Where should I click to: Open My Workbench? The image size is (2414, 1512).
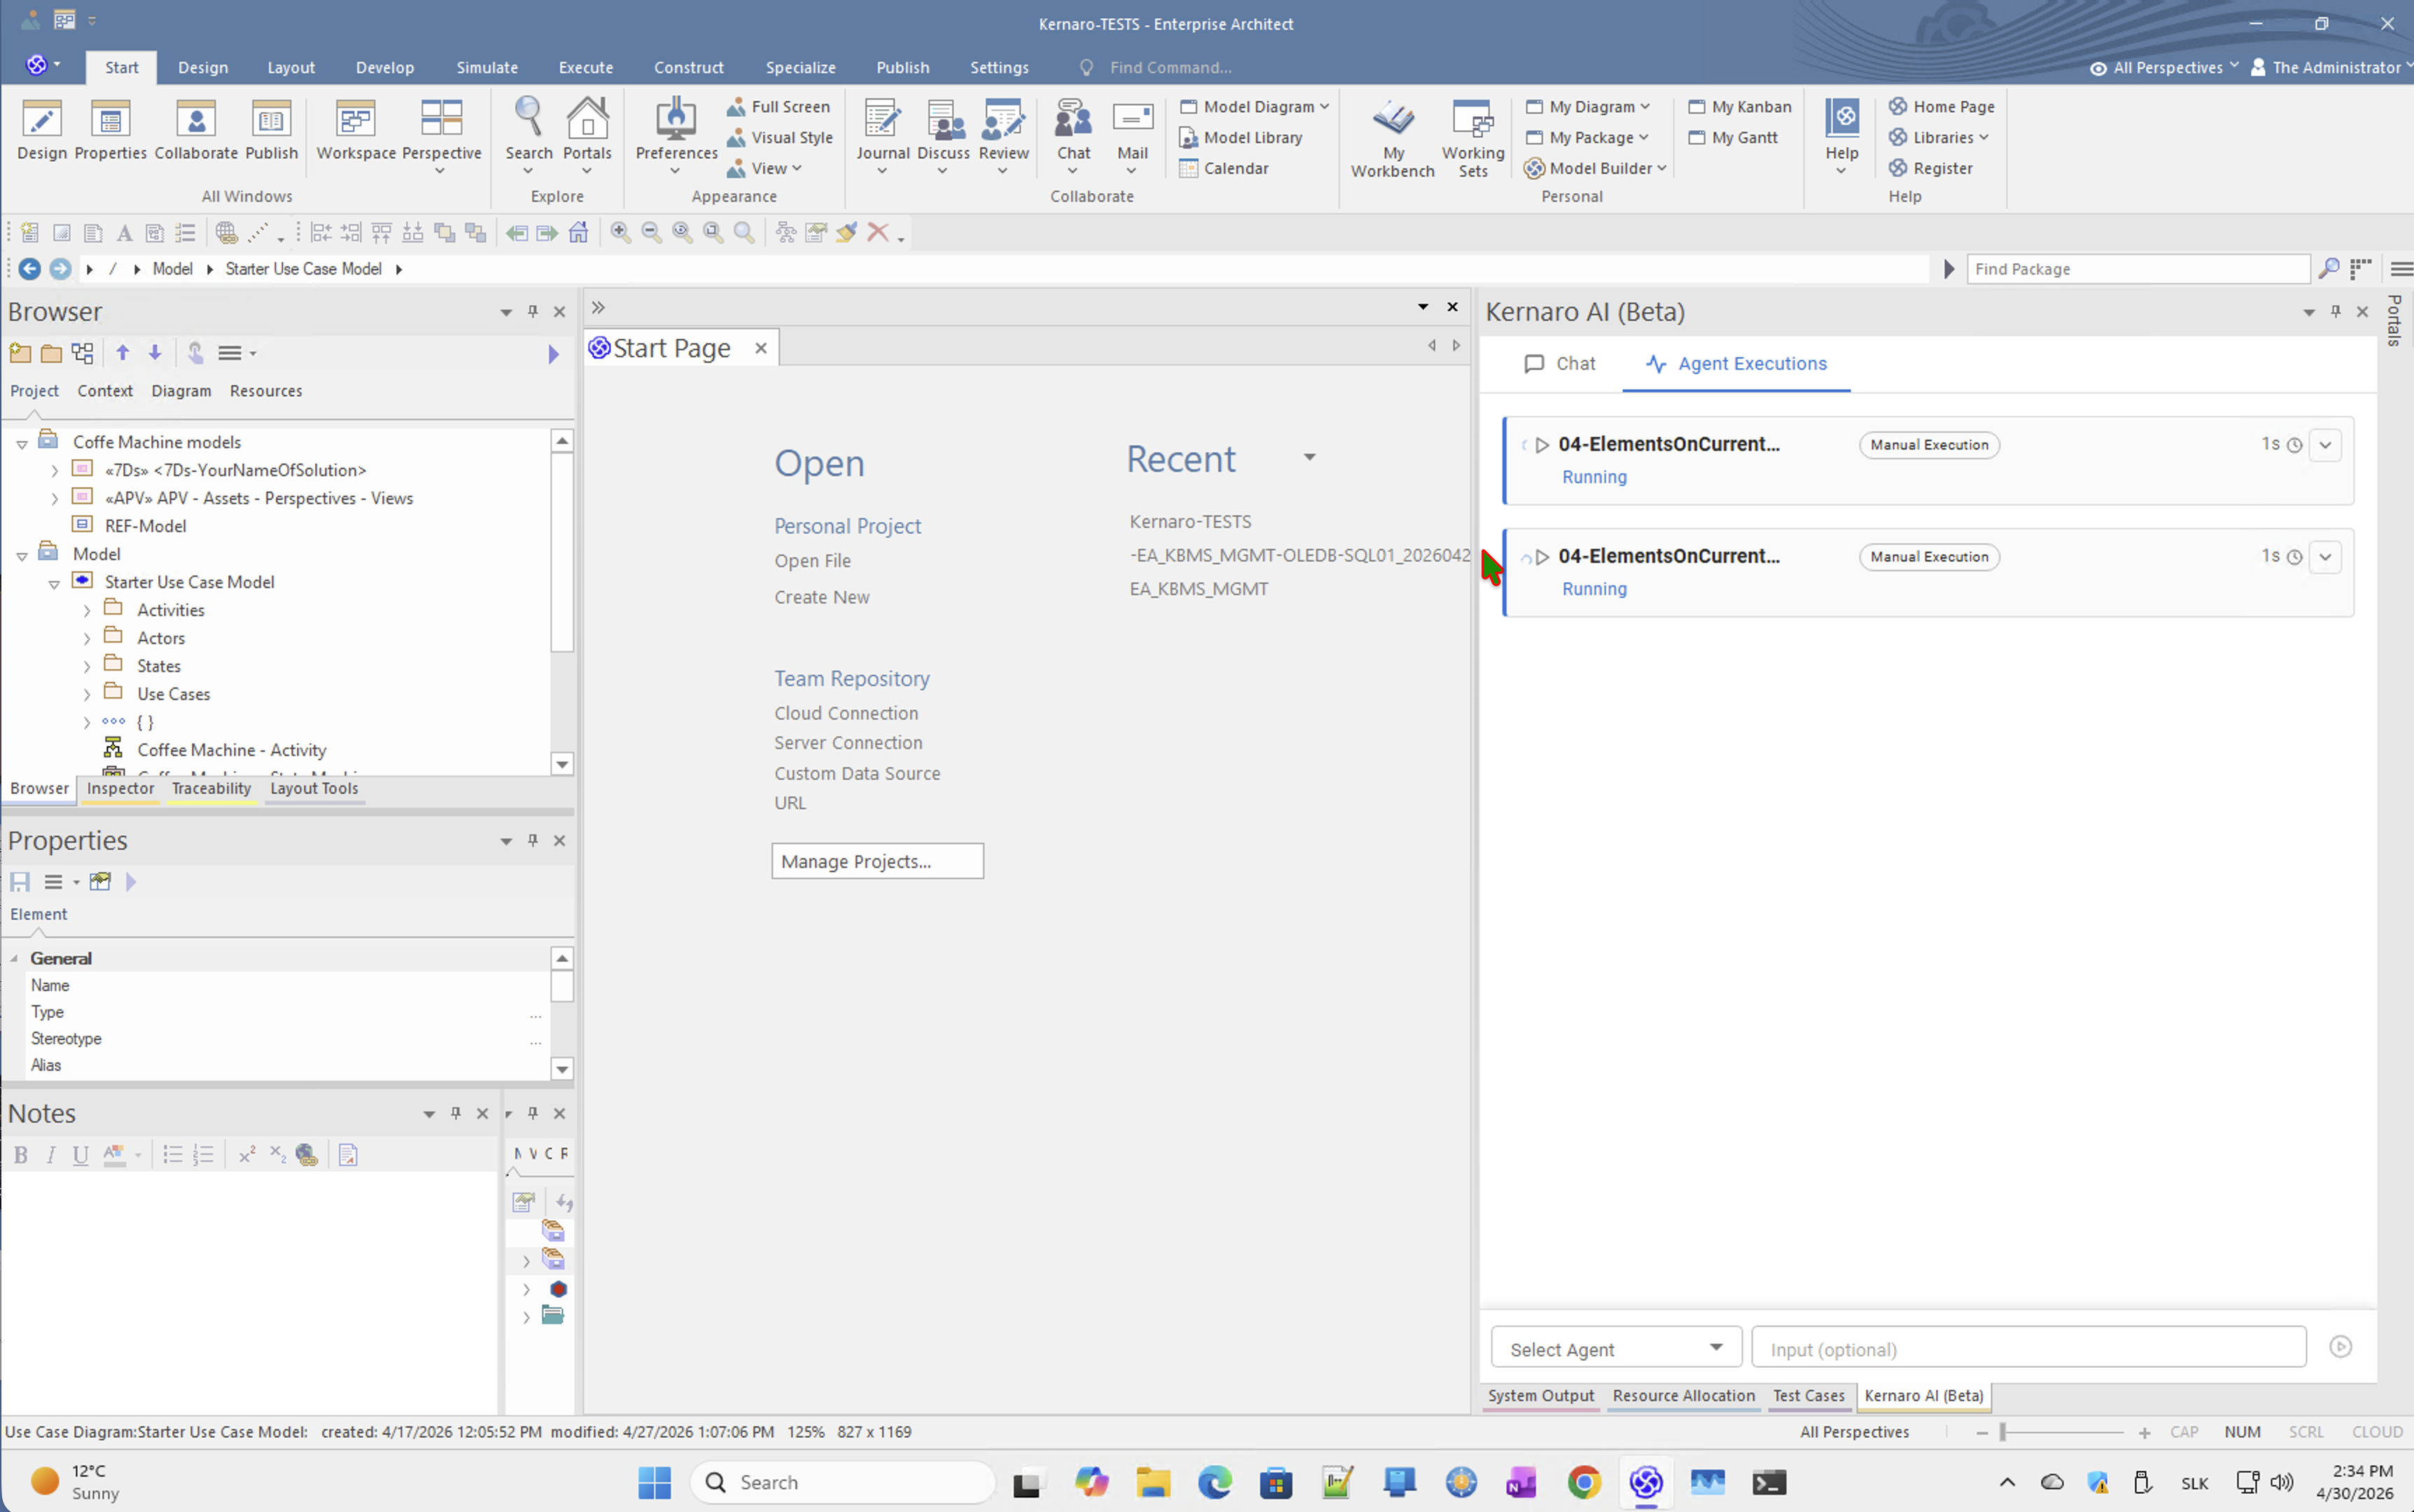(1393, 139)
